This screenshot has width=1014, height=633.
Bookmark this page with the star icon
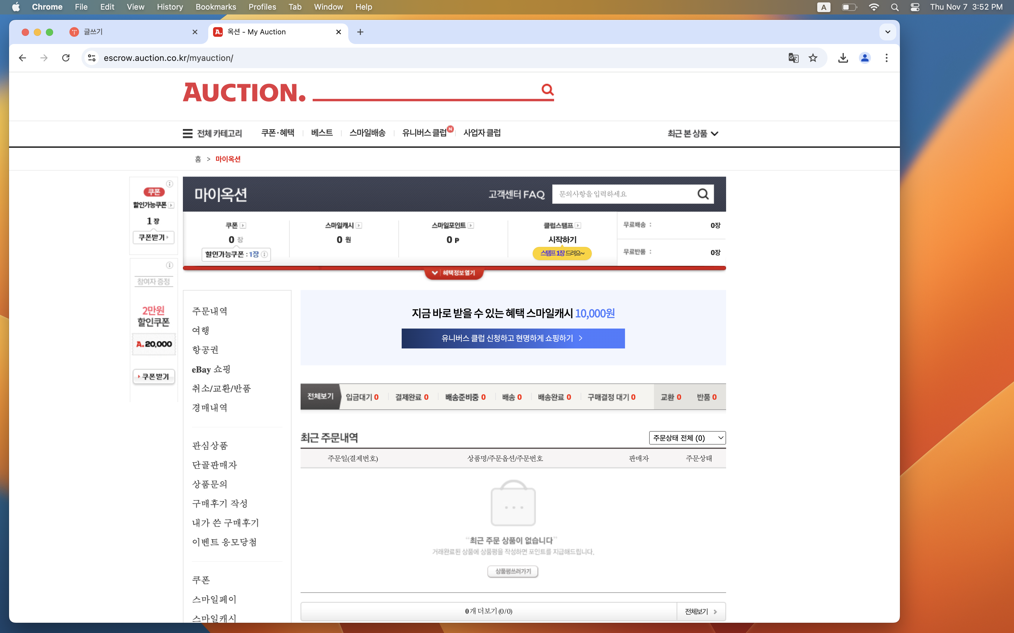[x=813, y=58]
